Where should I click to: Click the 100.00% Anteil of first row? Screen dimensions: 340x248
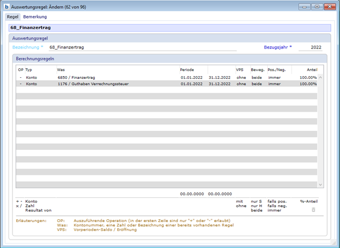click(x=308, y=77)
